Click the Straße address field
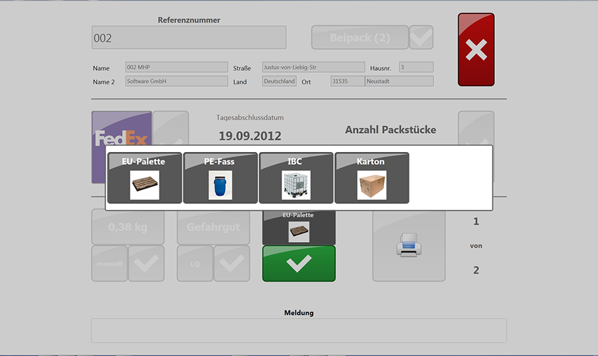 [313, 67]
